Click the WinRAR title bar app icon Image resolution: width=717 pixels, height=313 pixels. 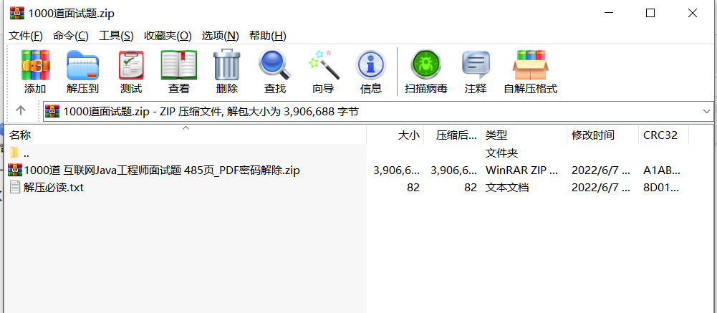tap(17, 14)
